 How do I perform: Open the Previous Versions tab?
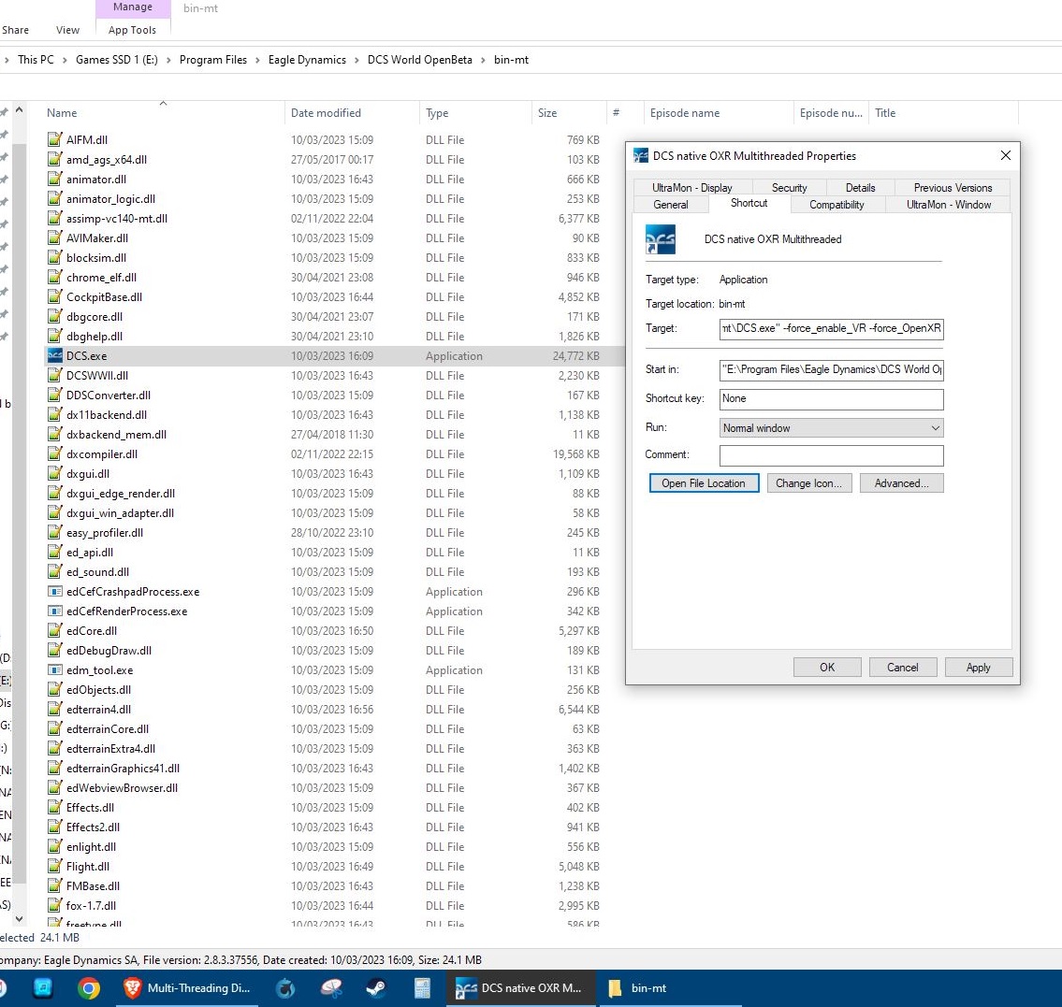click(953, 188)
